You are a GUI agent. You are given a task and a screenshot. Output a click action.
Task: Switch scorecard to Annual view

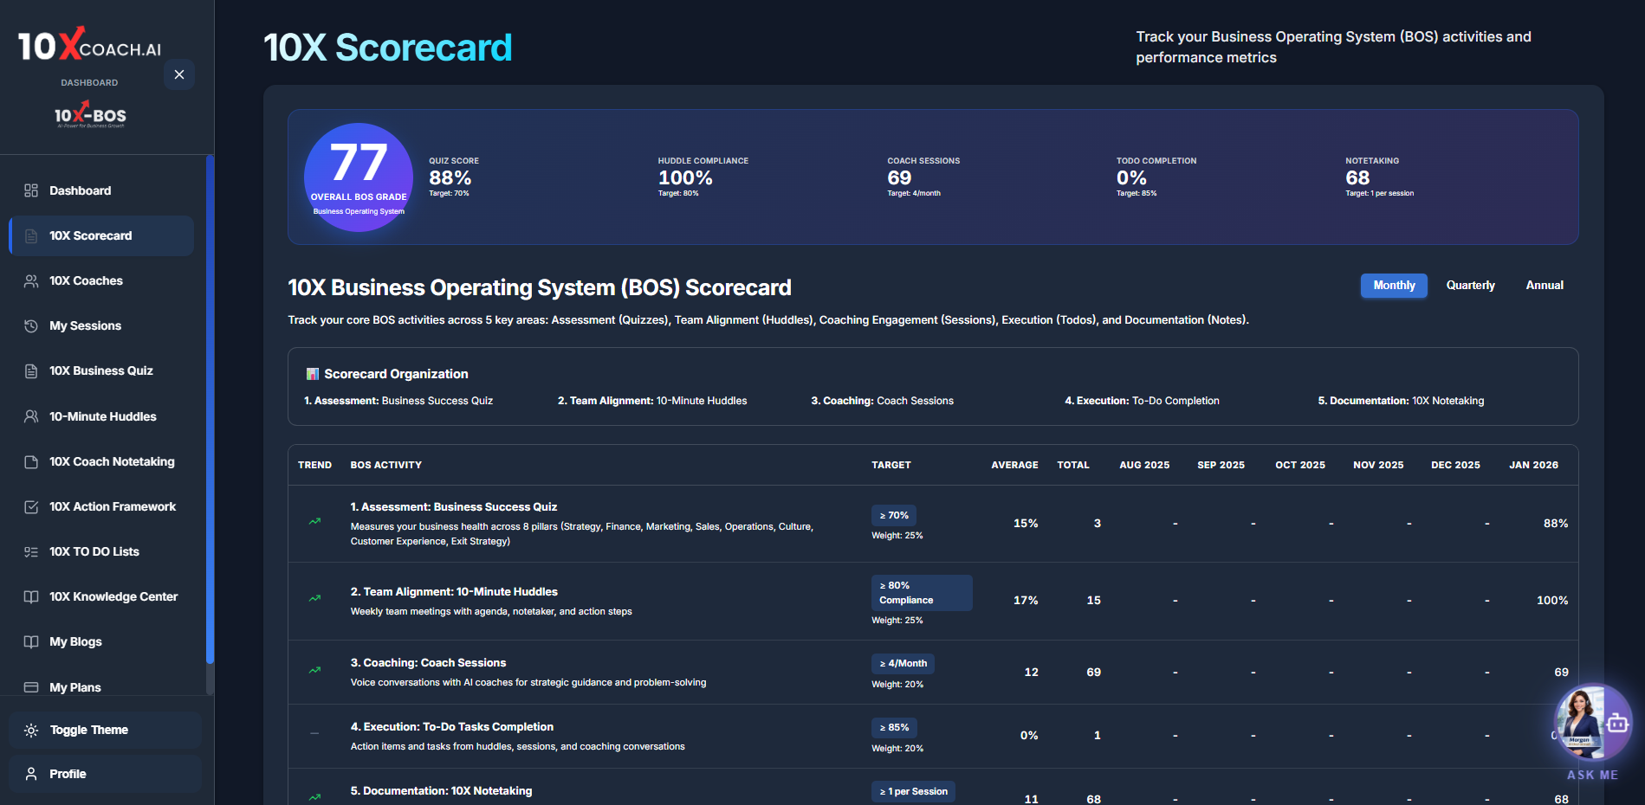click(1544, 286)
